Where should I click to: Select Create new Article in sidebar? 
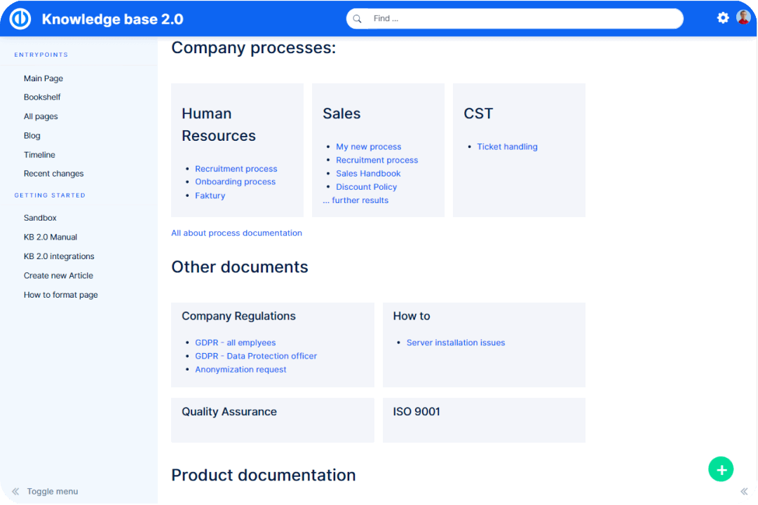pos(58,276)
